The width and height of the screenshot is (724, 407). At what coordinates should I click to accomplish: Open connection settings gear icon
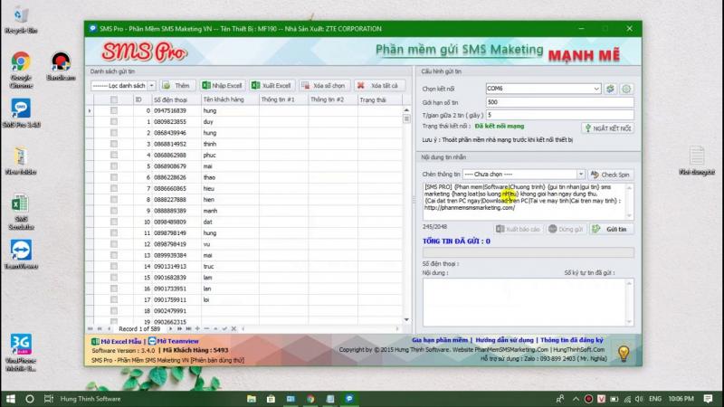625,89
